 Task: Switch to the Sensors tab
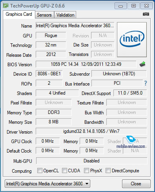click(x=44, y=15)
